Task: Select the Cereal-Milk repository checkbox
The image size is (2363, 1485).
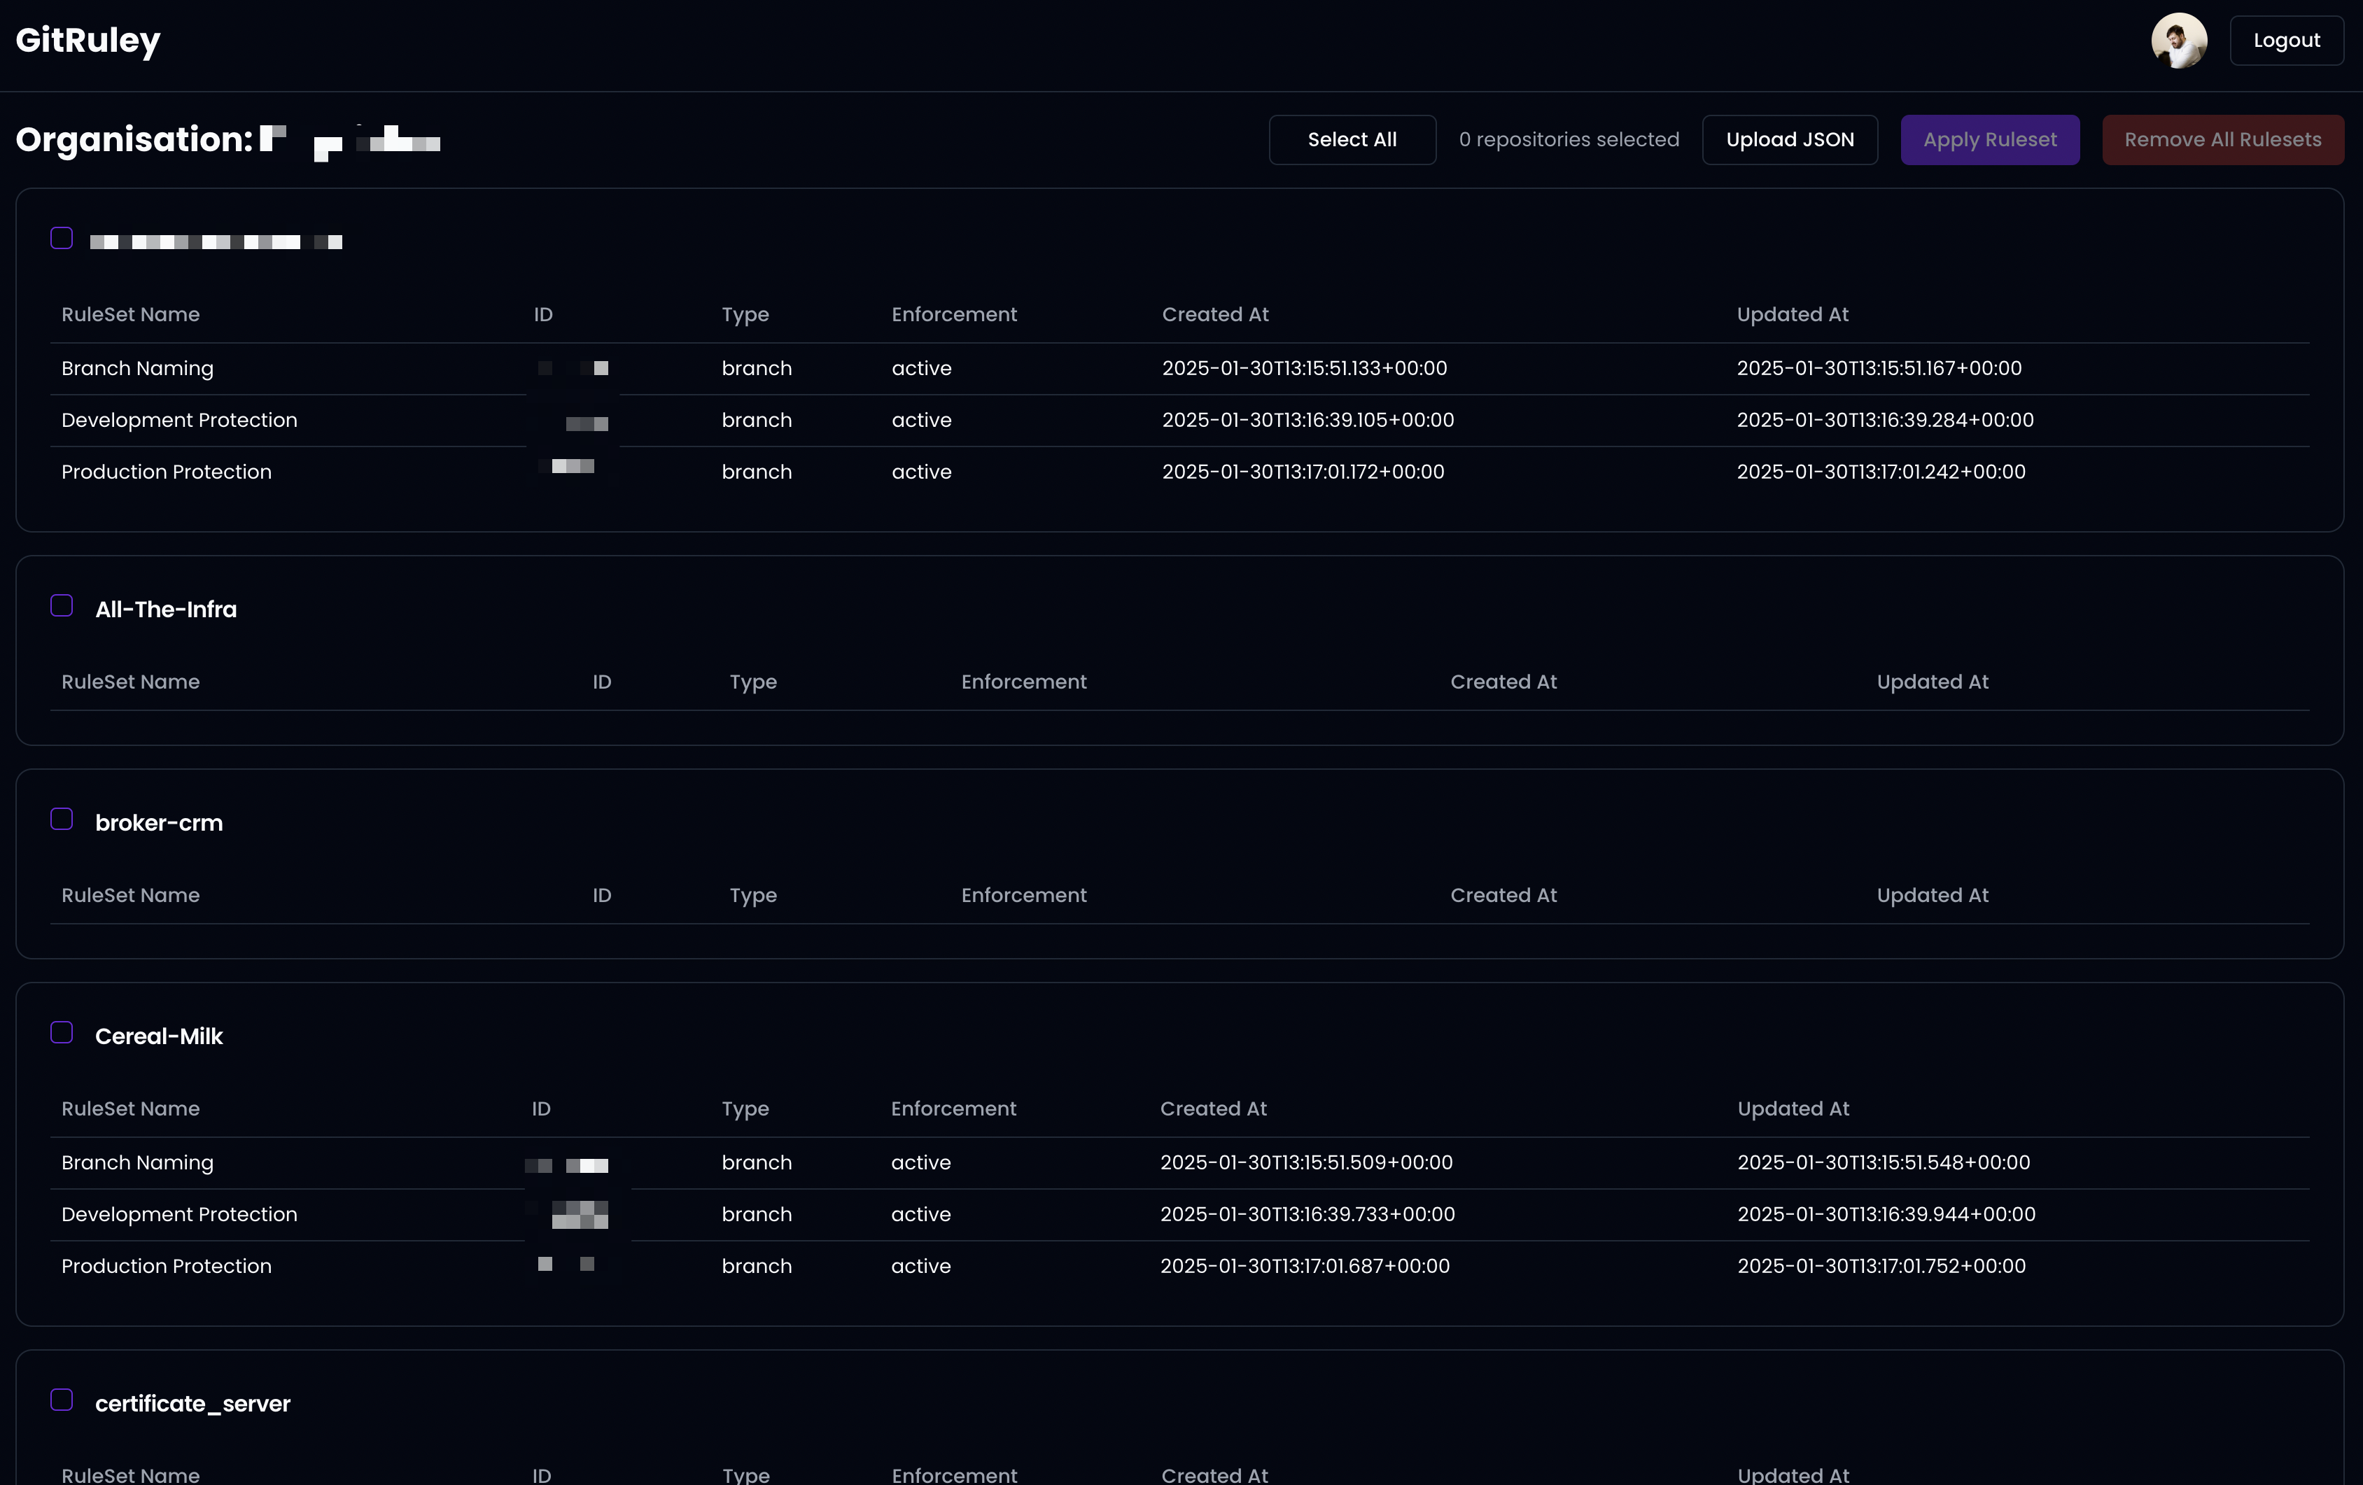Action: tap(62, 1032)
